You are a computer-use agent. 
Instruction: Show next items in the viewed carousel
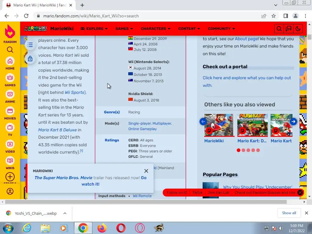point(293,122)
